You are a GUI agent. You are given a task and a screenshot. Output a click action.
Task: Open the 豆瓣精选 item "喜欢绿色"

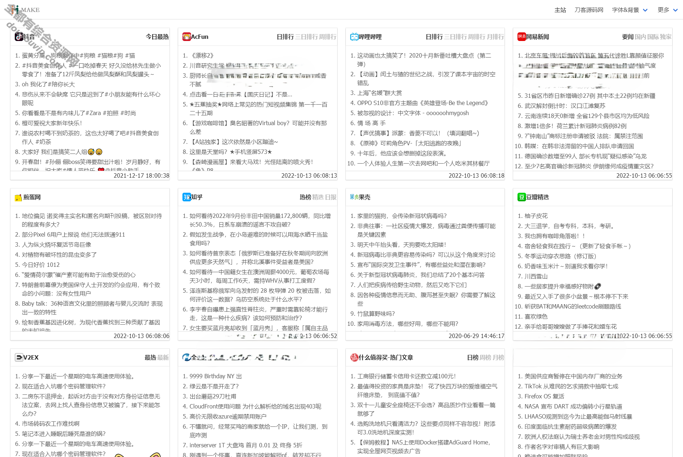point(536,316)
